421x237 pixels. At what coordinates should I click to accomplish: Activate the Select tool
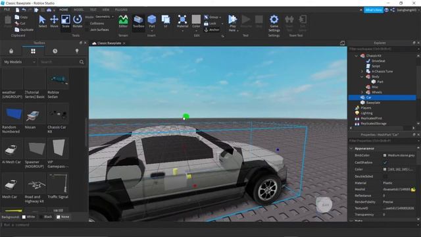(x=42, y=21)
